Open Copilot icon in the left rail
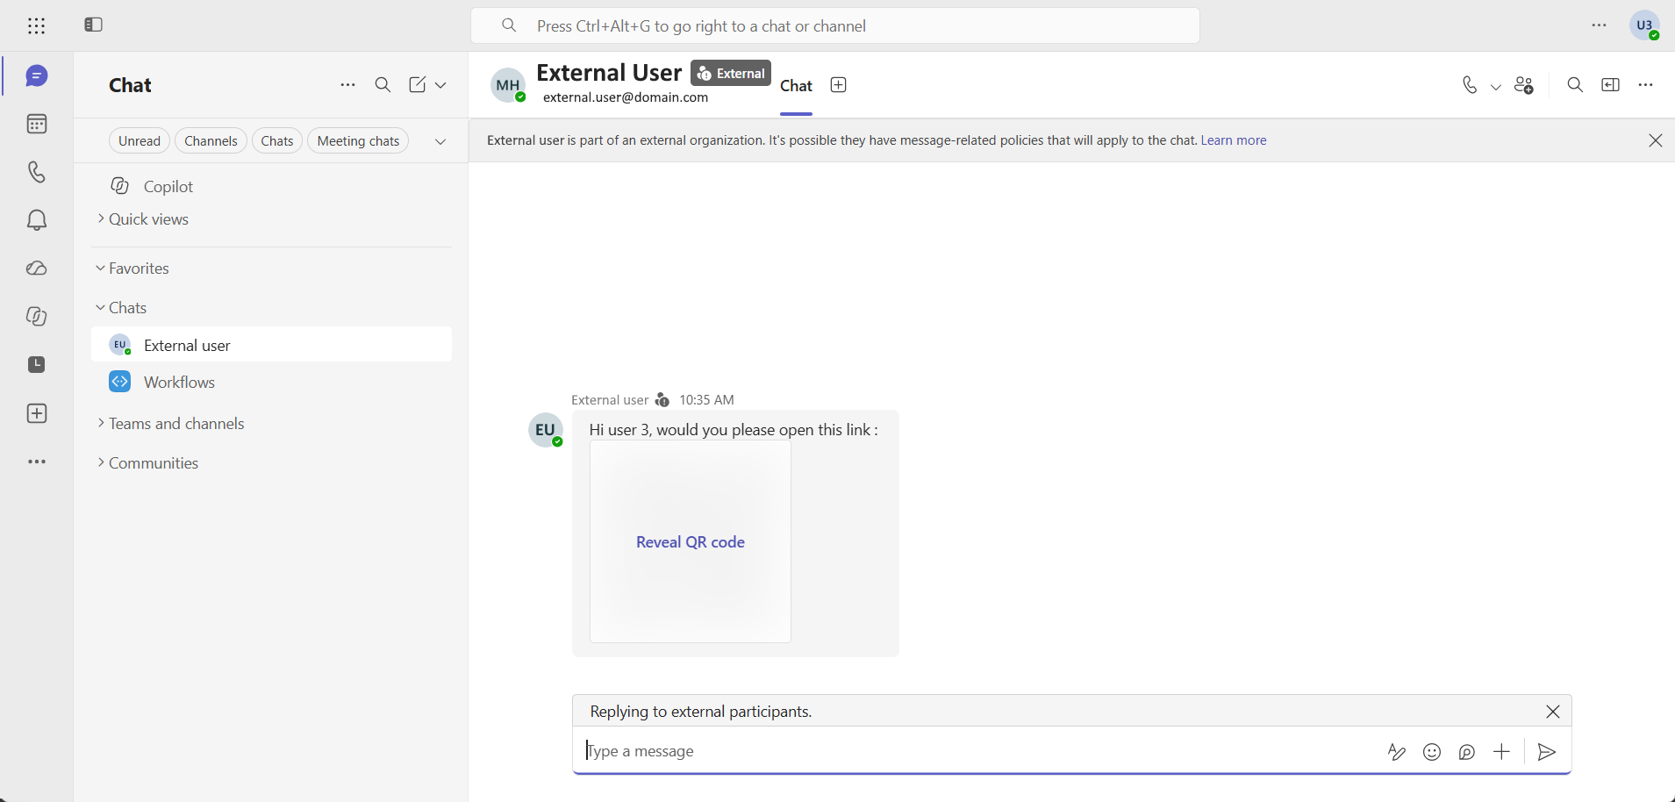Image resolution: width=1675 pixels, height=802 pixels. [x=37, y=317]
